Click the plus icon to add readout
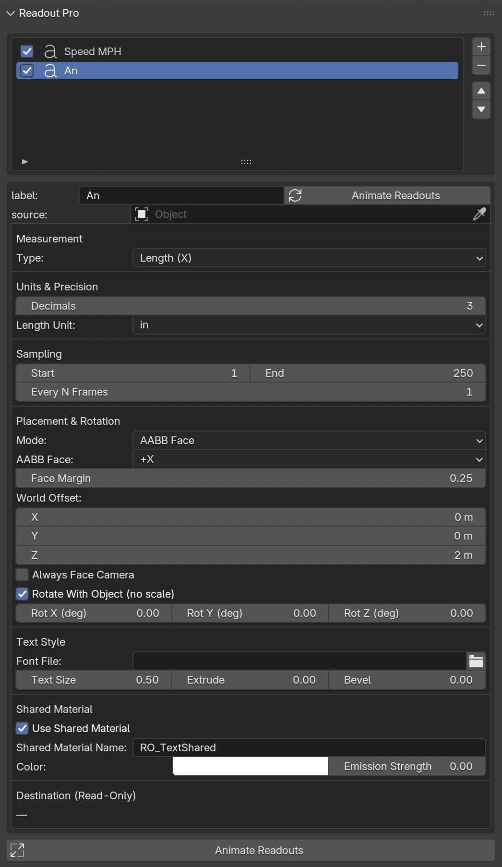Screen dimensions: 502x867 click(x=481, y=47)
